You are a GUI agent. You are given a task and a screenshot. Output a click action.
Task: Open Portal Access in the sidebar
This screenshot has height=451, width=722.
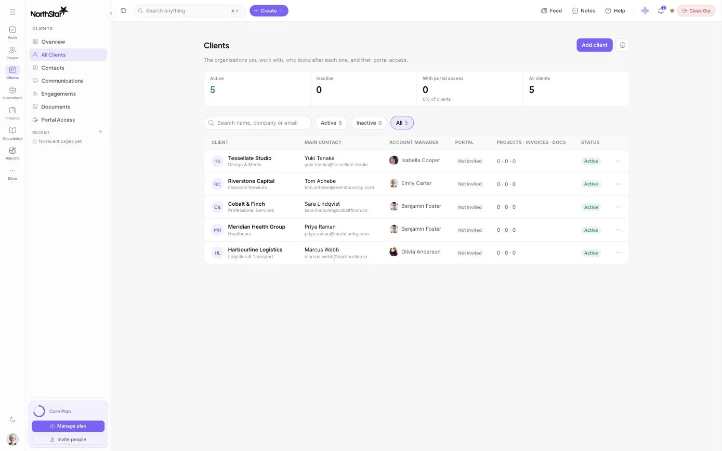(x=68, y=120)
